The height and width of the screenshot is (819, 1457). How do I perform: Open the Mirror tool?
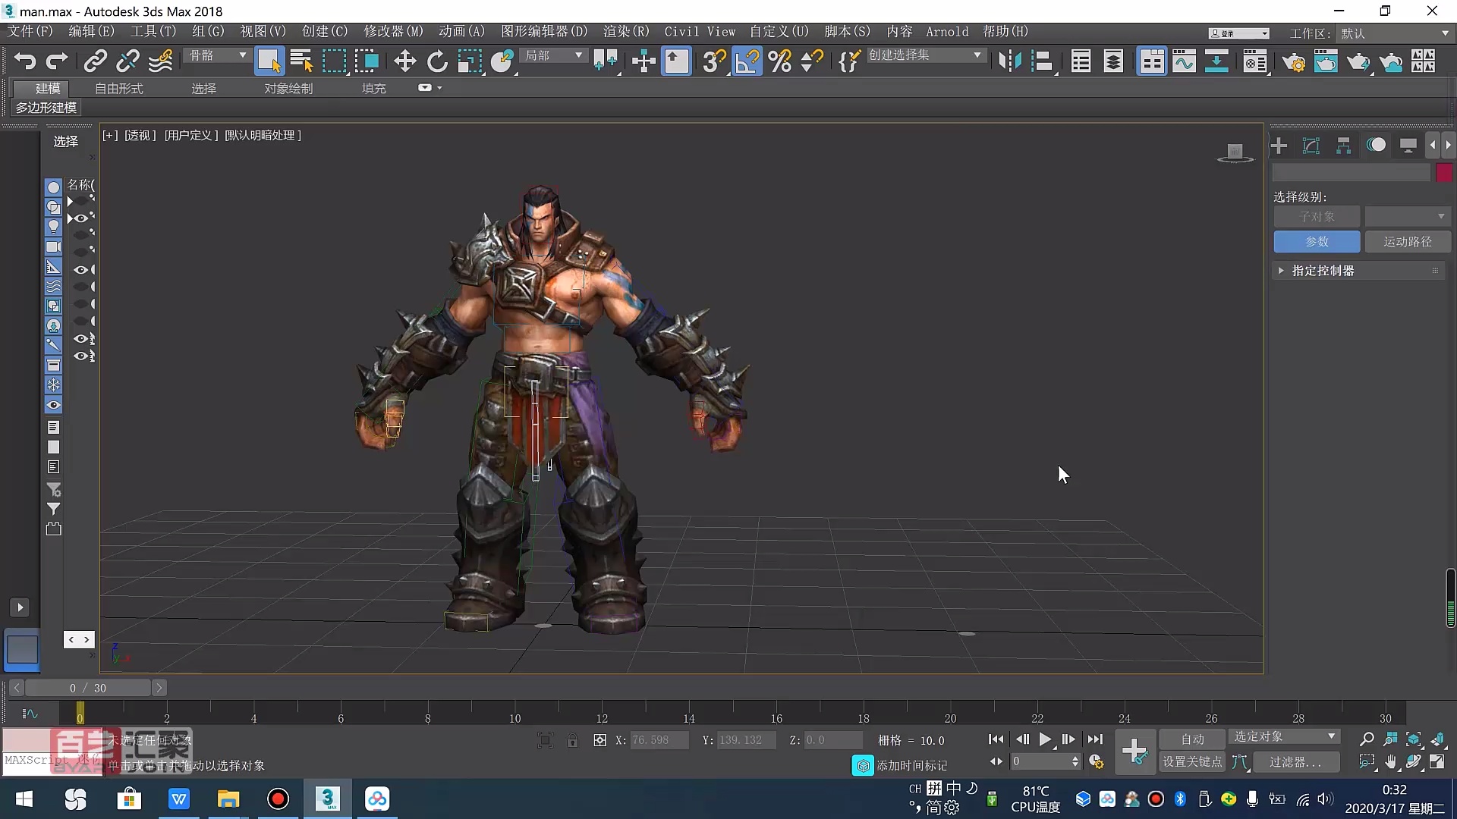[x=1009, y=61]
